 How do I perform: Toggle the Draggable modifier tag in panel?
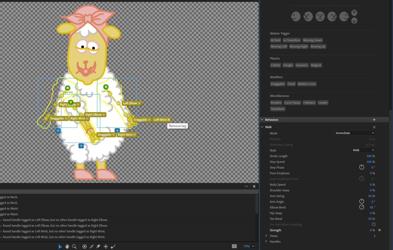click(278, 84)
